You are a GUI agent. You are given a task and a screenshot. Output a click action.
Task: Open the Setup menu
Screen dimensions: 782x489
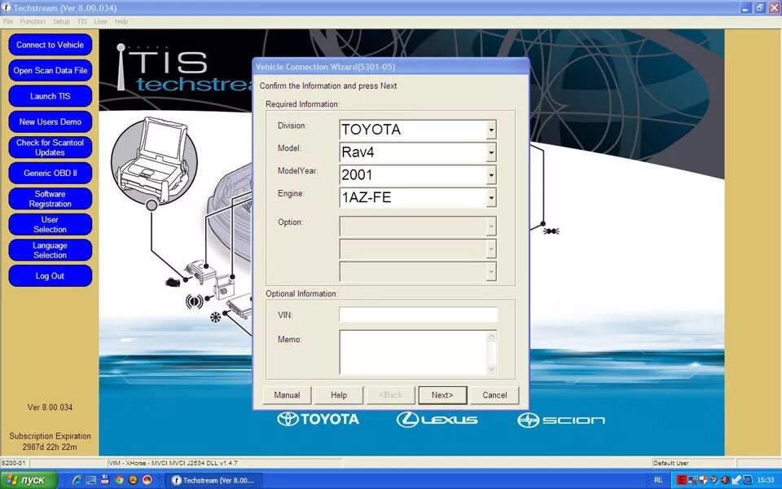tap(61, 21)
